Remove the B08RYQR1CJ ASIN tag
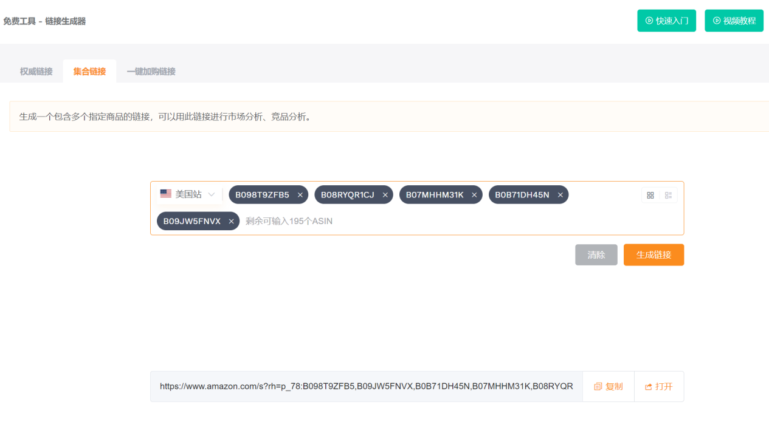The height and width of the screenshot is (430, 769). click(385, 195)
